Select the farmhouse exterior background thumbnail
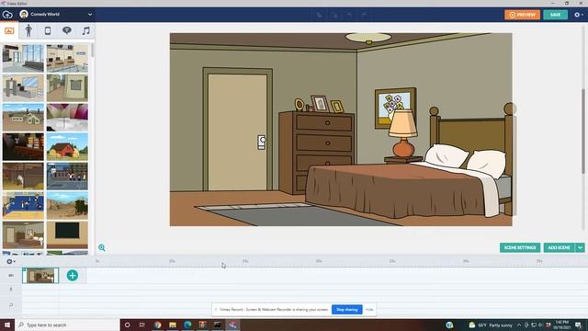 (x=23, y=117)
